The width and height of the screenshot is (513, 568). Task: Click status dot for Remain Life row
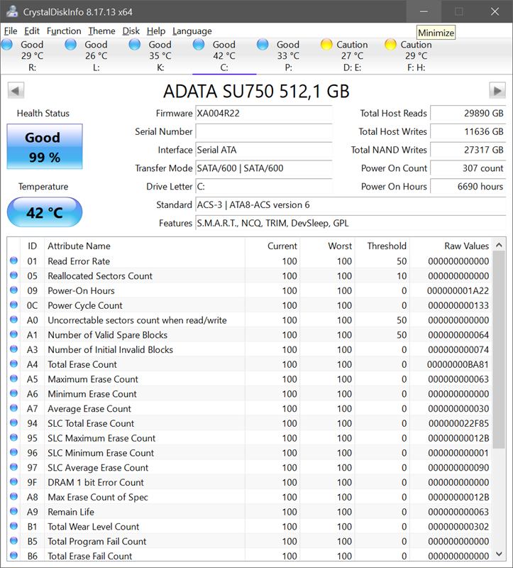pyautogui.click(x=13, y=511)
